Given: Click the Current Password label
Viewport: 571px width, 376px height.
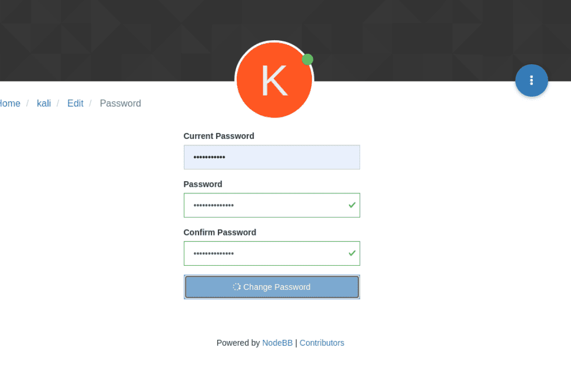Looking at the screenshot, I should click(x=219, y=136).
